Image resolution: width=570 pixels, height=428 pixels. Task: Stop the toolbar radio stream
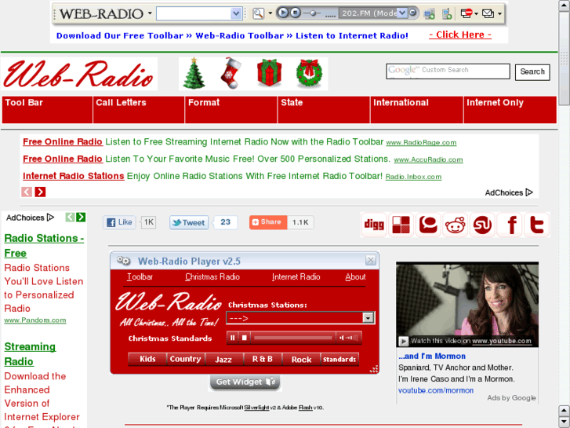click(x=296, y=13)
